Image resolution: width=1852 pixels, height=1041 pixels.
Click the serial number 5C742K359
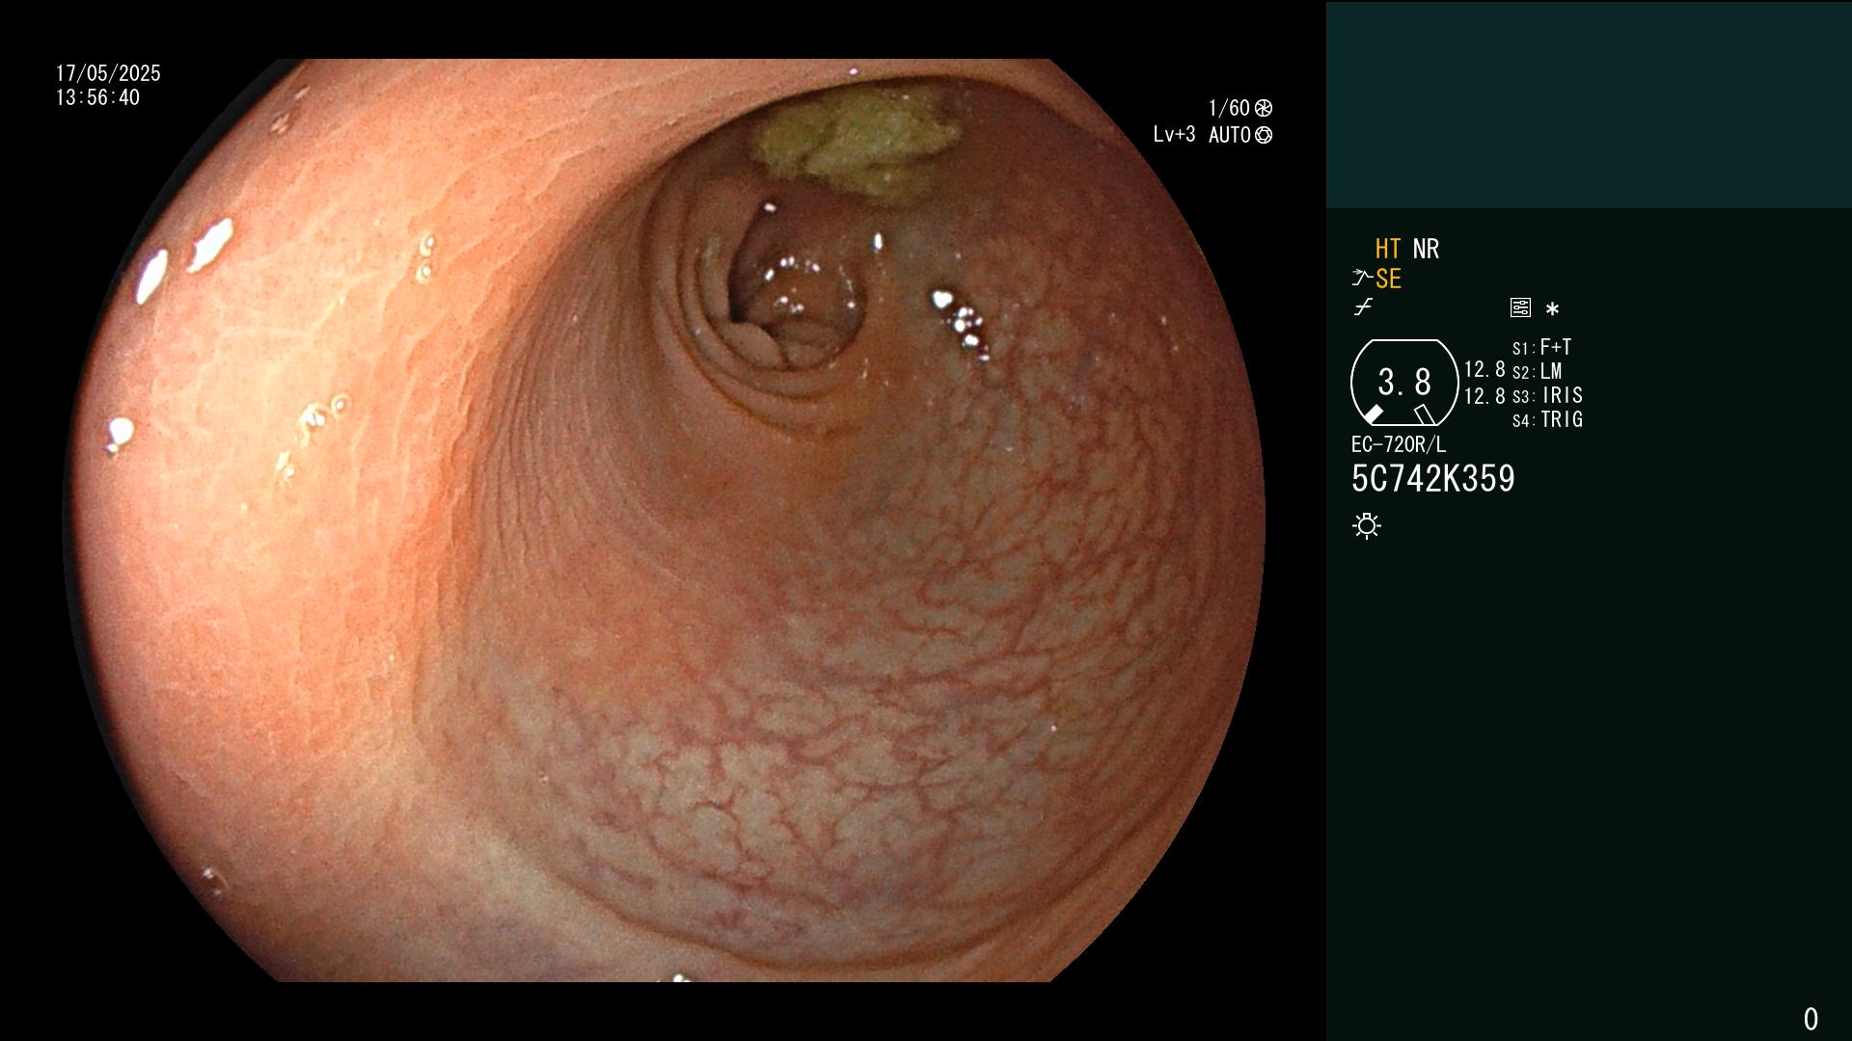click(1433, 479)
